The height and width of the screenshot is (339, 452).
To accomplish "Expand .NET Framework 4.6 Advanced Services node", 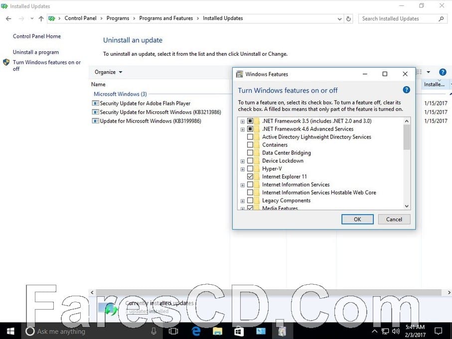I will (242, 129).
